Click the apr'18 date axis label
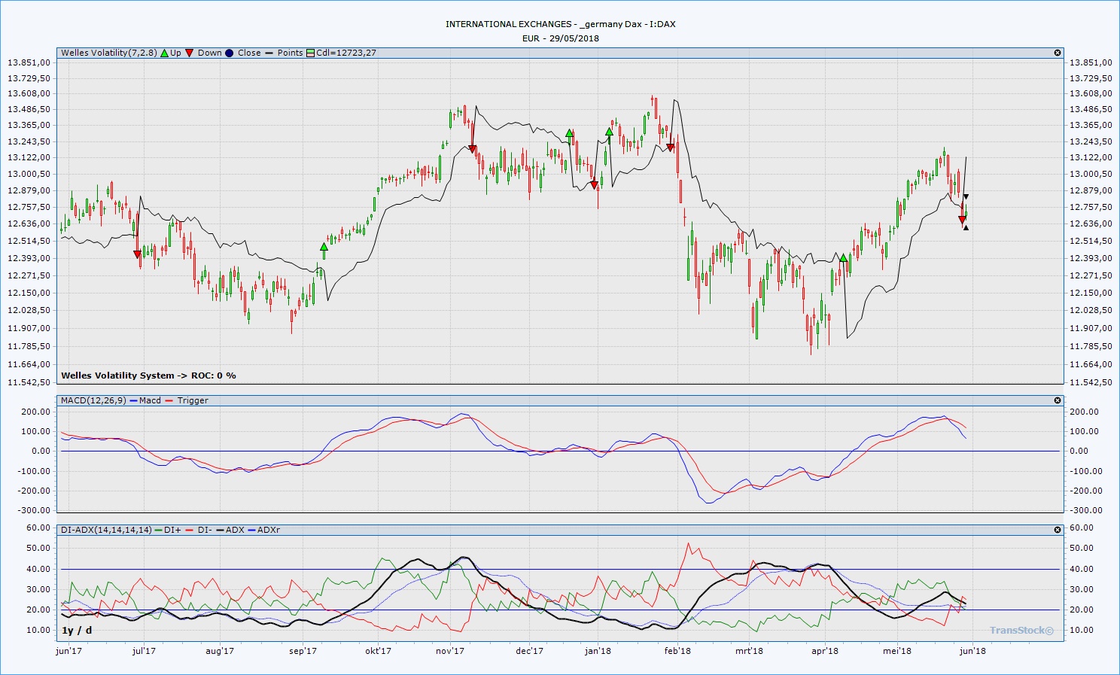The width and height of the screenshot is (1120, 675). pyautogui.click(x=825, y=651)
